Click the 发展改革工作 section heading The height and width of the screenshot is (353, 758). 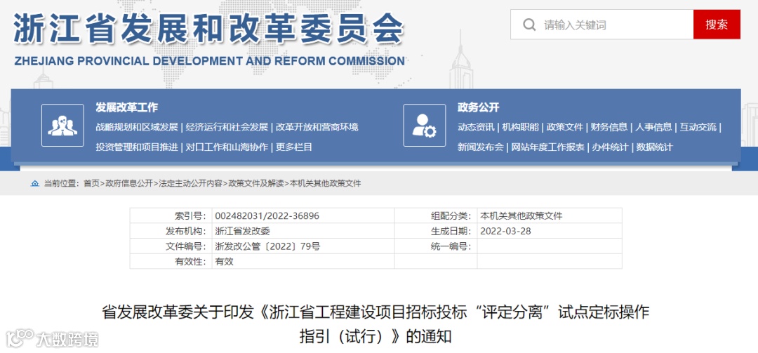click(126, 107)
